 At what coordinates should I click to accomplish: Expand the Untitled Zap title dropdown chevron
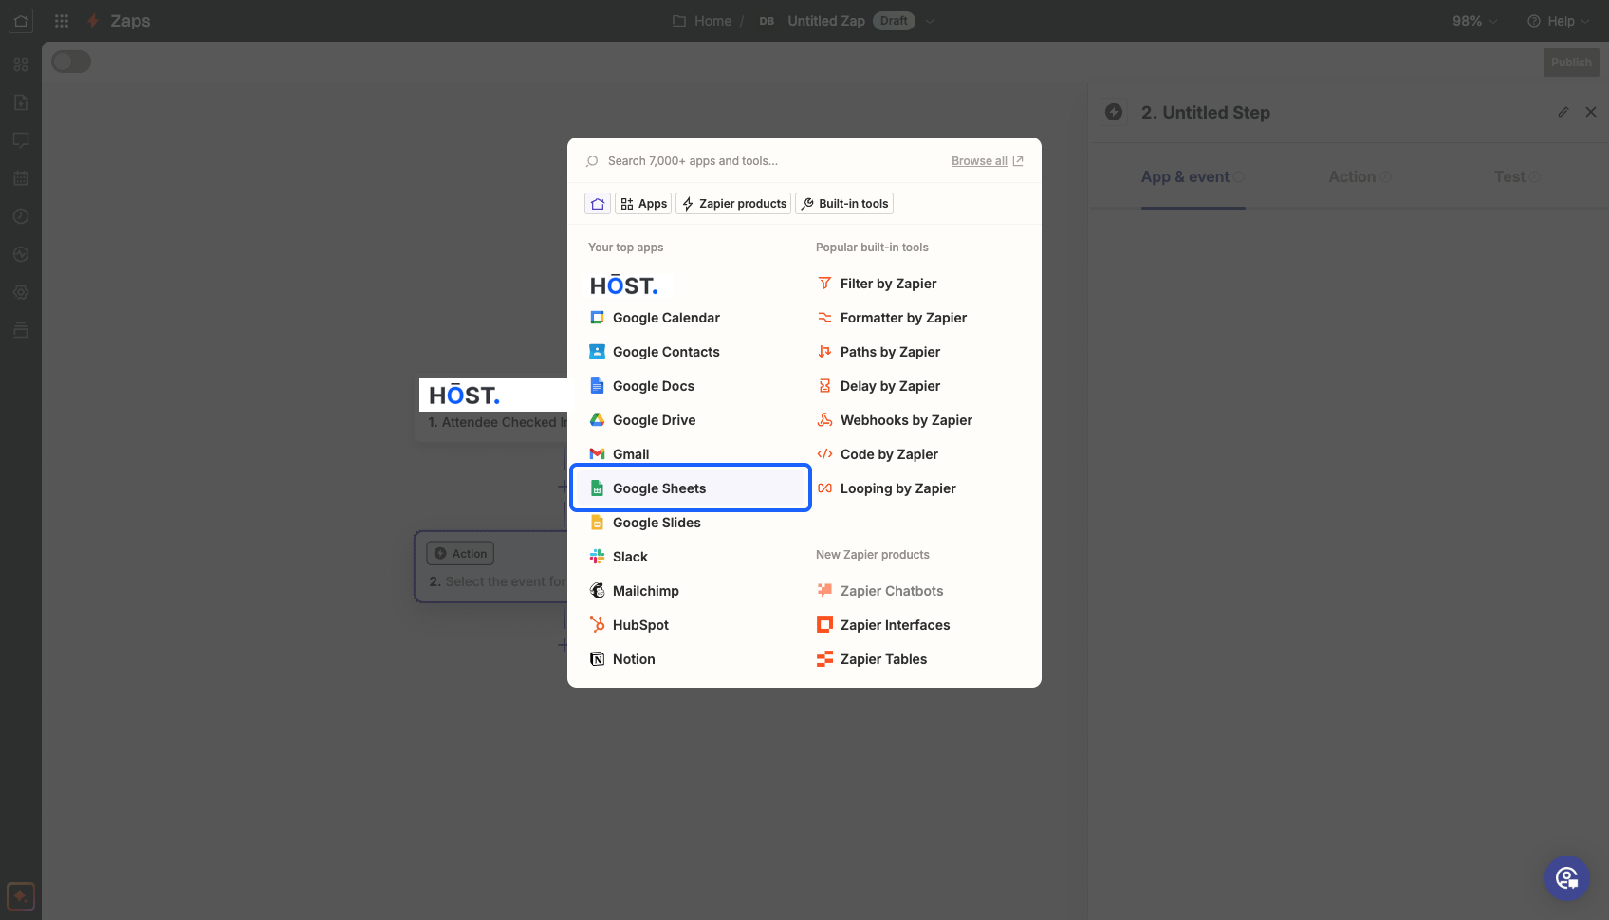930,21
